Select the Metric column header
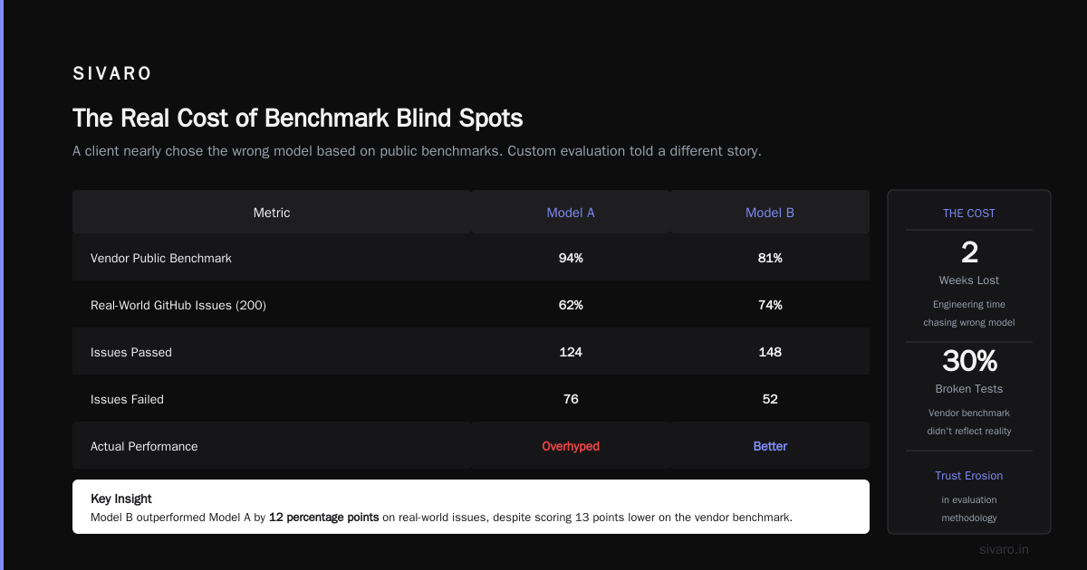The width and height of the screenshot is (1087, 570). tap(272, 213)
